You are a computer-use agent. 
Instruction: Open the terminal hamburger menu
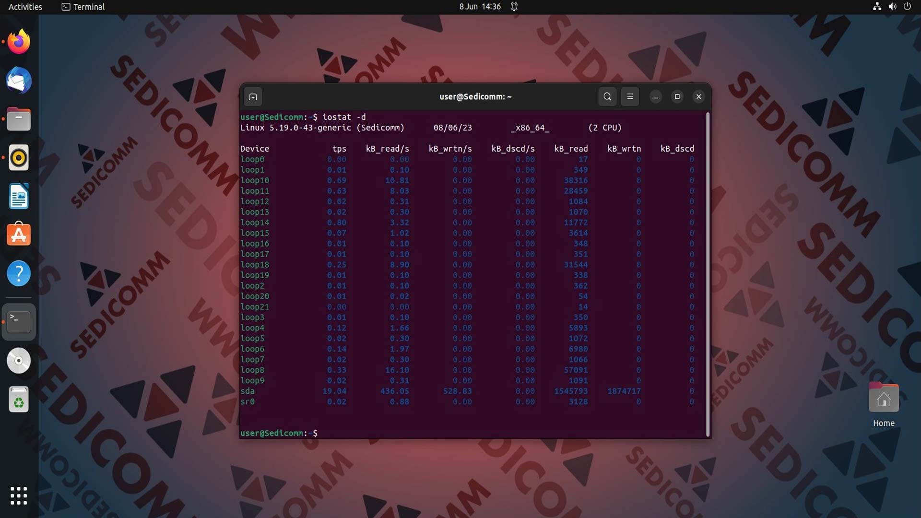click(x=630, y=96)
